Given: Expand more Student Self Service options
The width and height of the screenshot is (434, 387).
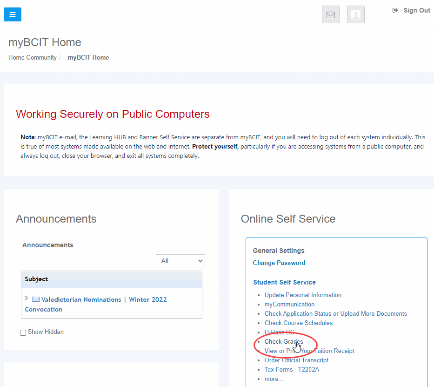Looking at the screenshot, I should pos(274,379).
